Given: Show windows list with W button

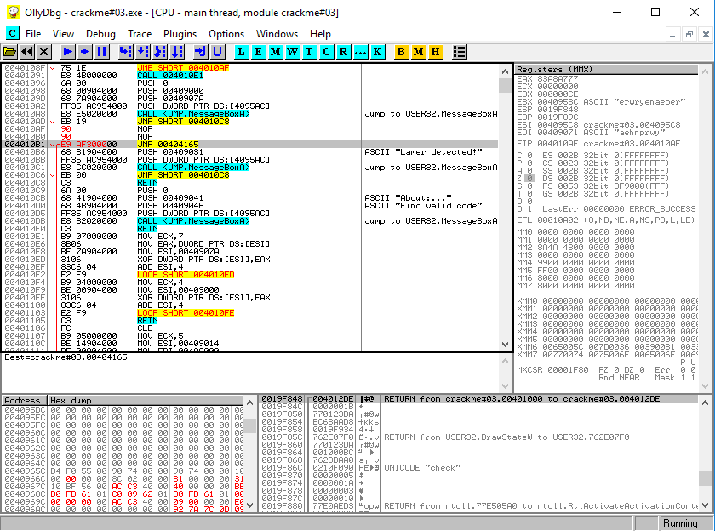Looking at the screenshot, I should click(292, 52).
